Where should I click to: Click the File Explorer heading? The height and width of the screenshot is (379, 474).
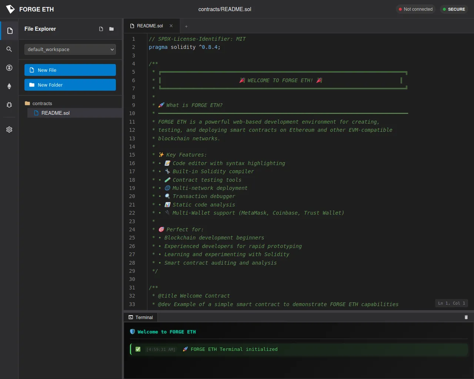tap(40, 29)
